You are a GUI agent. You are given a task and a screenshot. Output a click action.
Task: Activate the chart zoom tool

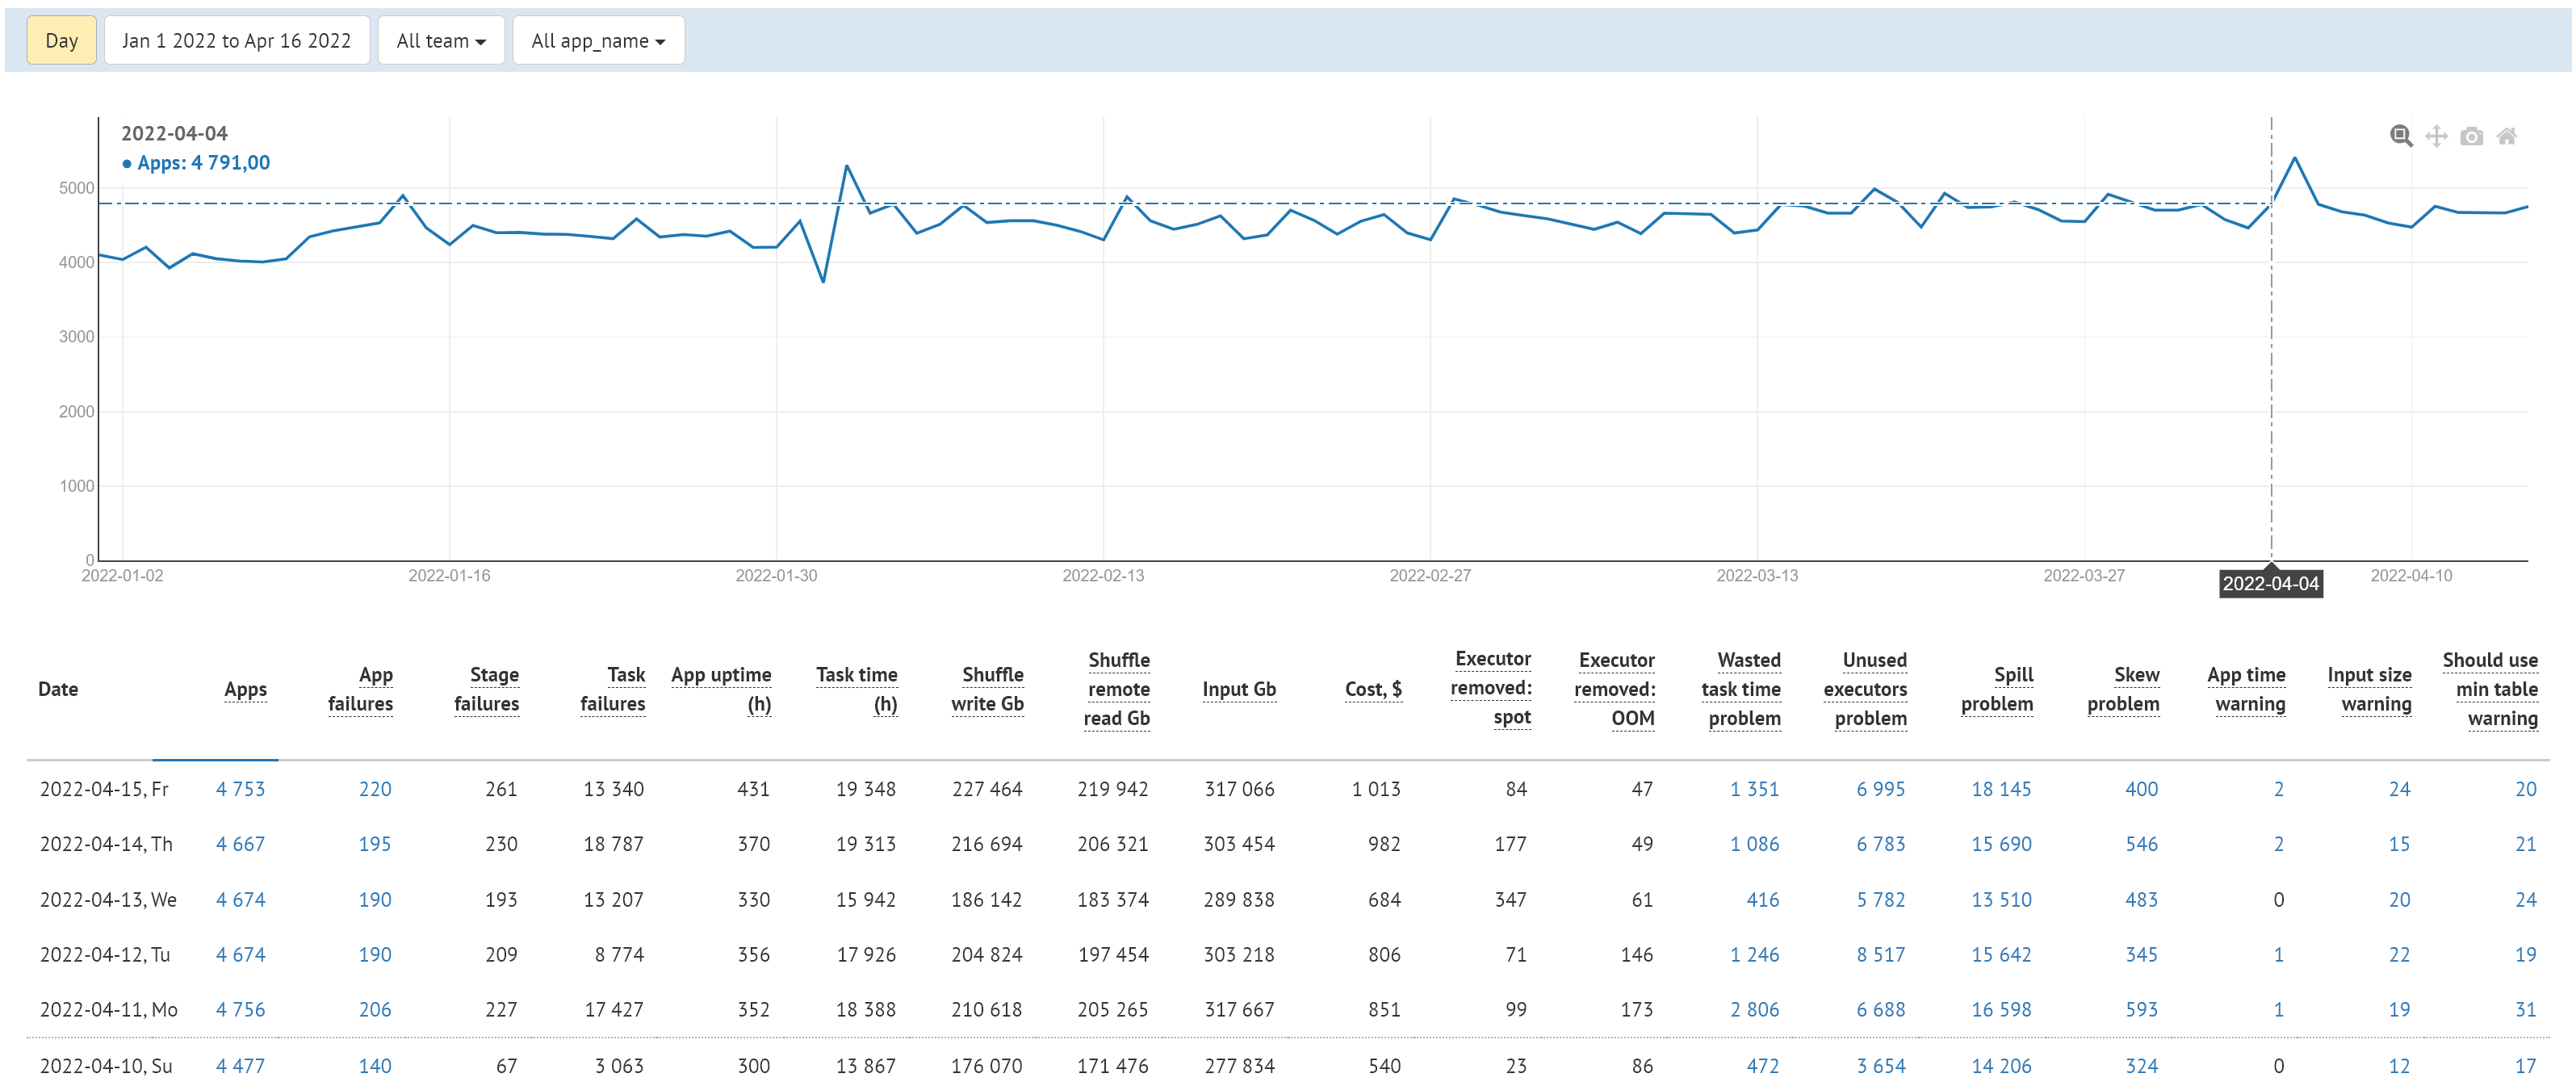(2400, 136)
